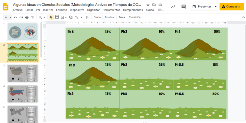Select the text box tool
The image size is (246, 123).
pos(57,17)
